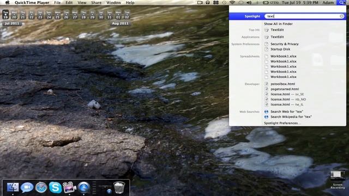The width and height of the screenshot is (349, 196).
Task: Open the Wi-Fi status menu
Action: pos(232,3)
